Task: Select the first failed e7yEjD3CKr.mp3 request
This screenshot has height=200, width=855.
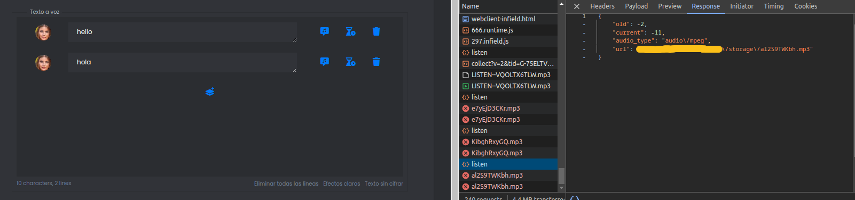Action: [508, 108]
